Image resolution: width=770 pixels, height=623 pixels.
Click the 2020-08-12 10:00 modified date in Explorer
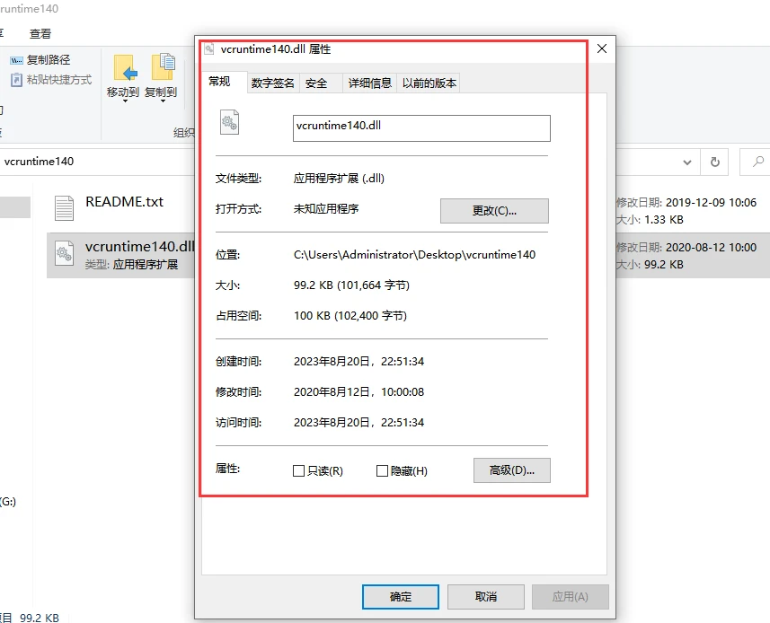[711, 248]
